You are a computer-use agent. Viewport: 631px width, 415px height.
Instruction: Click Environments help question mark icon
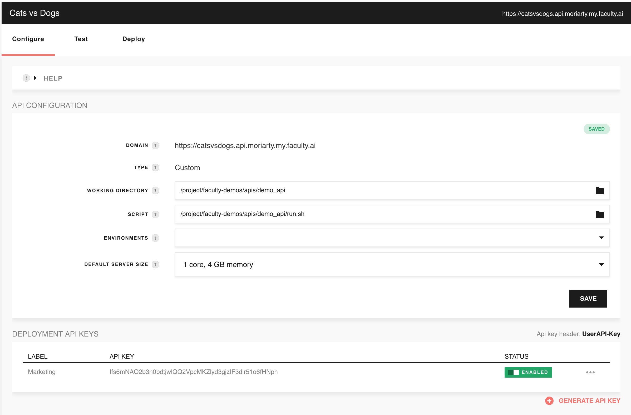click(155, 238)
